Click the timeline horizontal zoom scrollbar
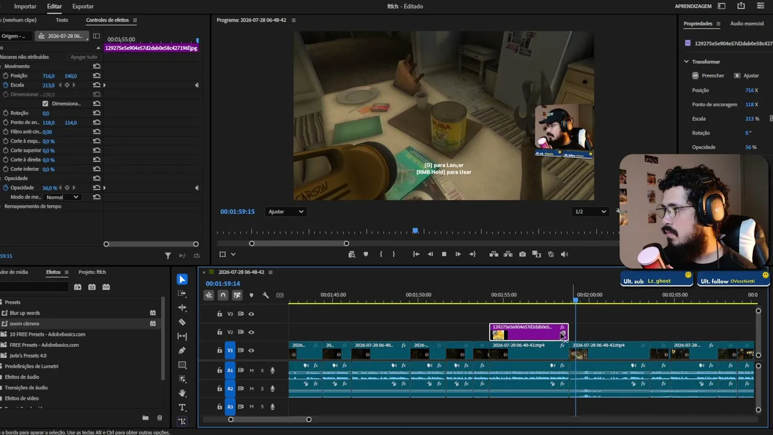773x435 pixels. click(269, 419)
